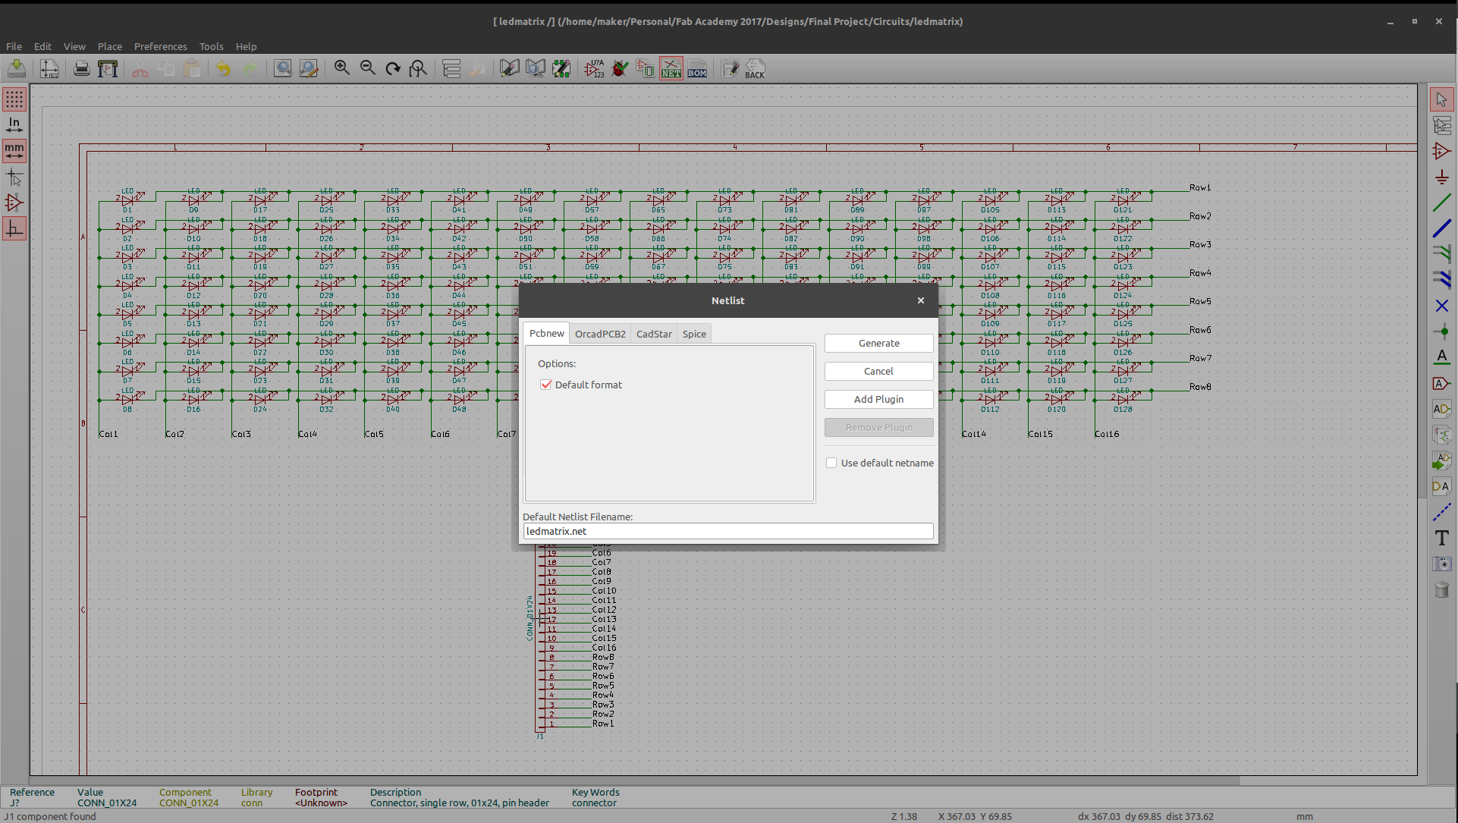Select Place Junction tool
1458x823 pixels.
coord(1442,331)
